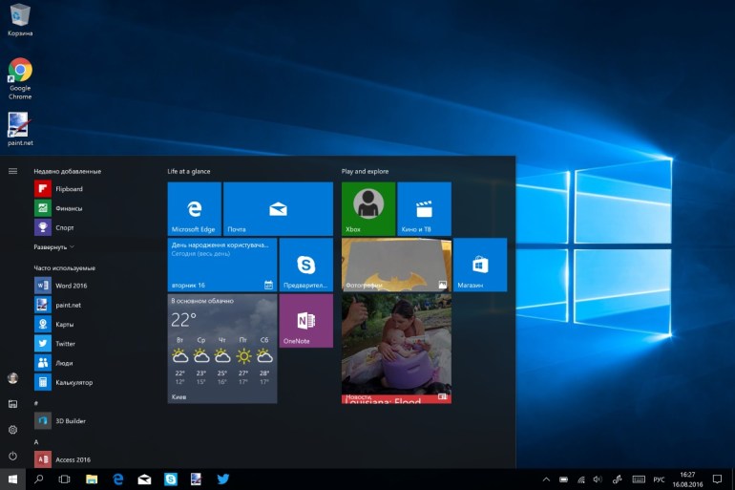Open Skype from the taskbar
The height and width of the screenshot is (490, 735).
pyautogui.click(x=171, y=479)
